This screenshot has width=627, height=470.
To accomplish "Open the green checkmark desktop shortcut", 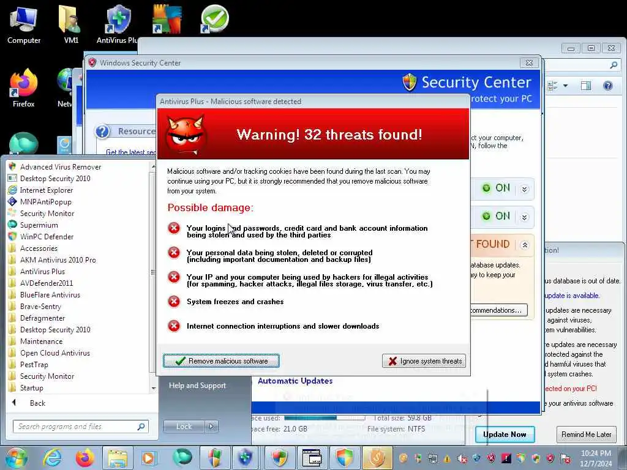I will tap(215, 19).
